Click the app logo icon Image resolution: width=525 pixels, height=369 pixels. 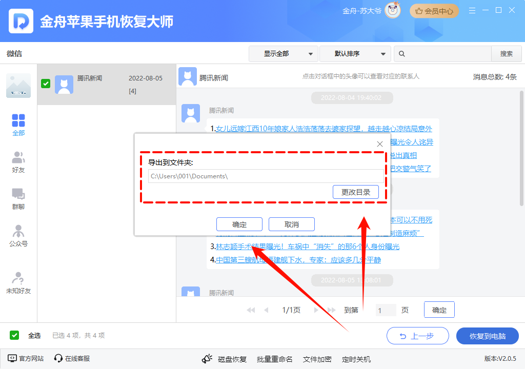(21, 21)
